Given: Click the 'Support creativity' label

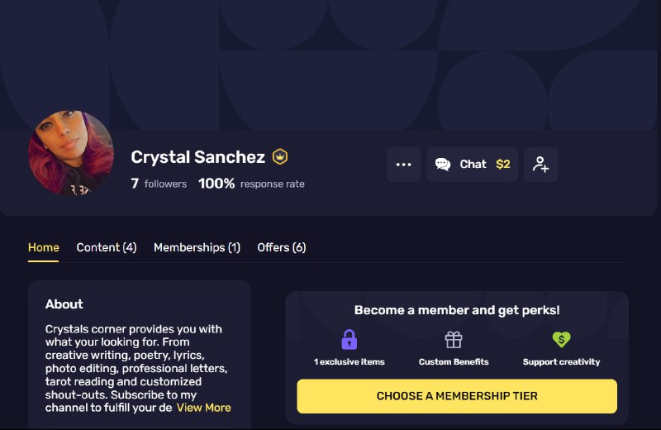Looking at the screenshot, I should click(561, 361).
